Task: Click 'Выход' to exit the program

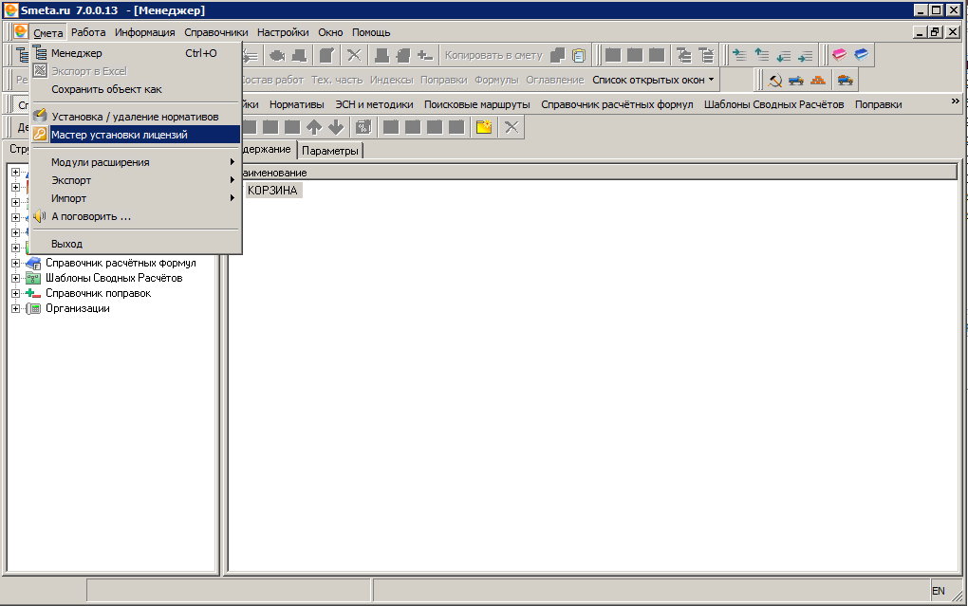Action: (x=135, y=244)
